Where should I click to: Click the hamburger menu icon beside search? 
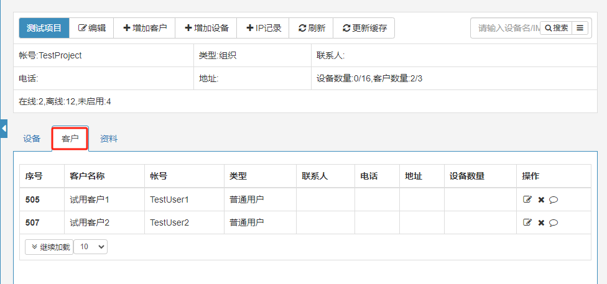coord(580,28)
